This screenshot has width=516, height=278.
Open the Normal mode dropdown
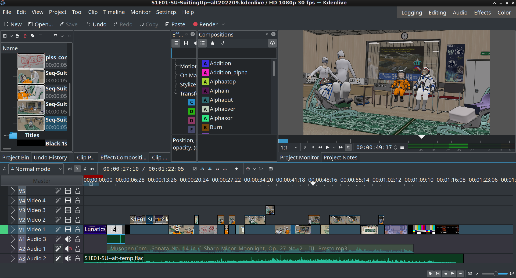click(x=36, y=169)
